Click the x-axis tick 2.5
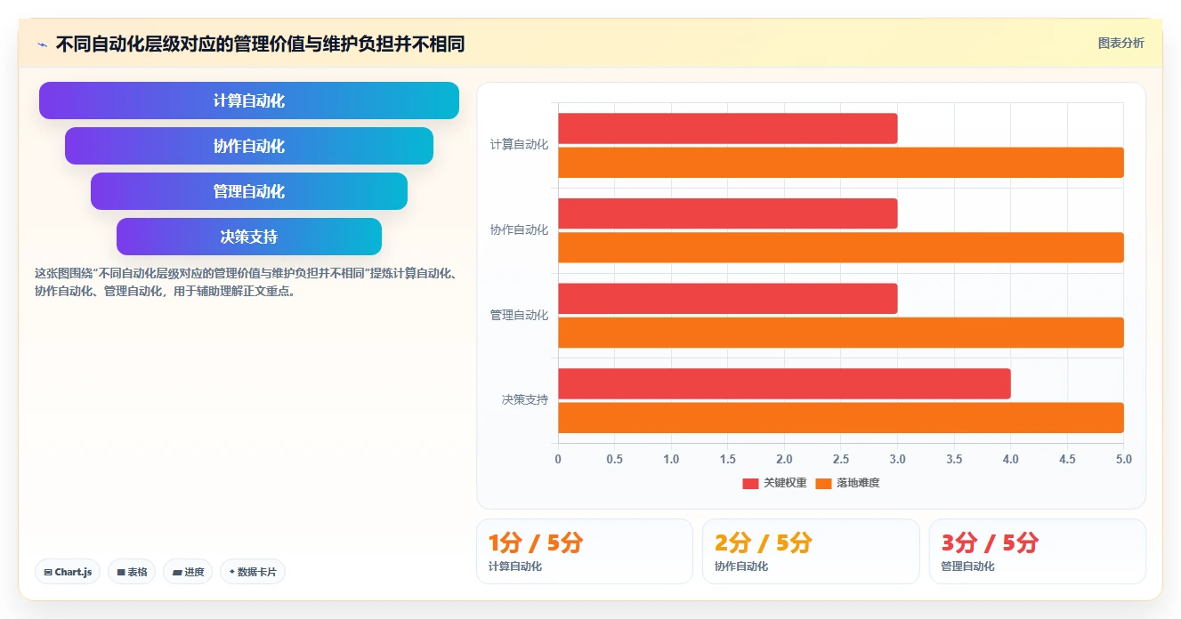This screenshot has height=619, width=1181. pos(841,459)
